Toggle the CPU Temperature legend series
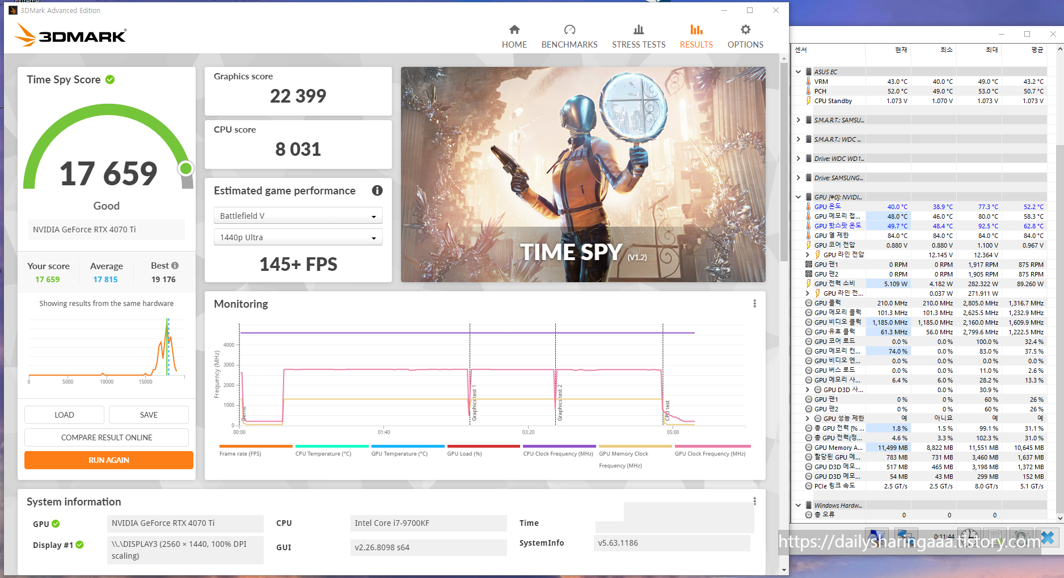The height and width of the screenshot is (578, 1064). pyautogui.click(x=332, y=450)
